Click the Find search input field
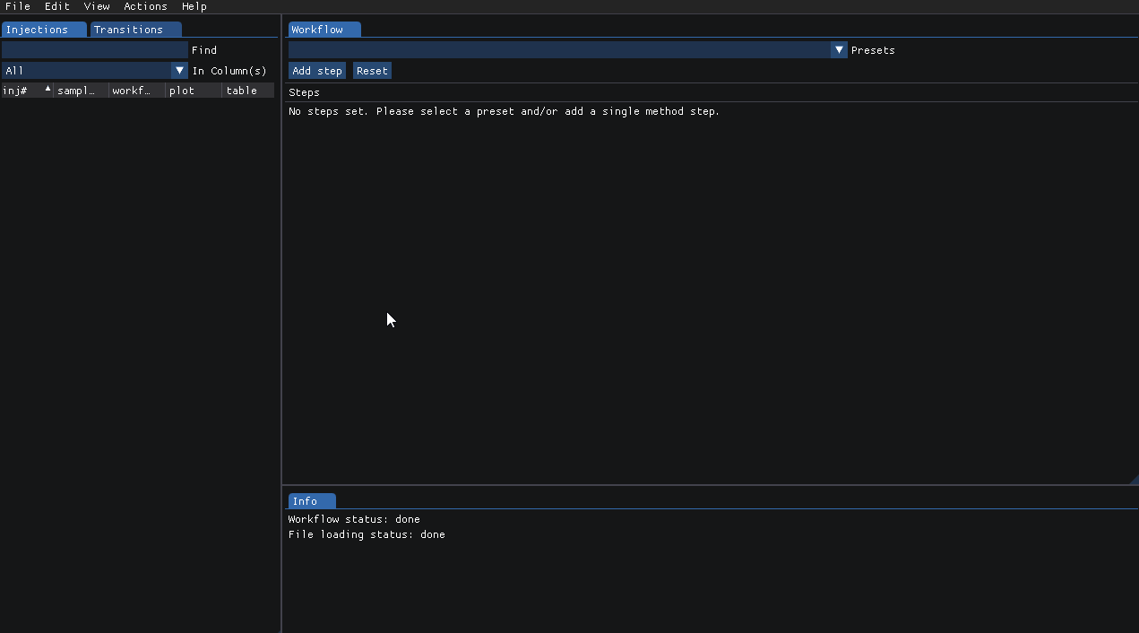The width and height of the screenshot is (1139, 633). [x=95, y=50]
